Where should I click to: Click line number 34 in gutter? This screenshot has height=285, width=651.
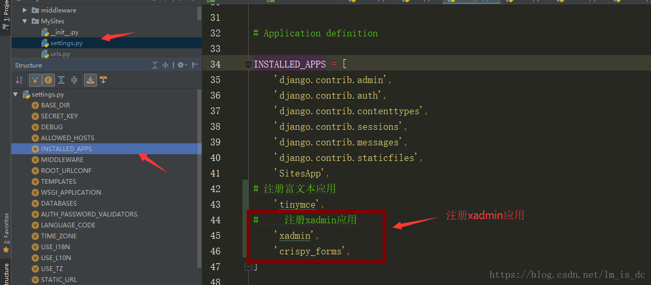(215, 64)
